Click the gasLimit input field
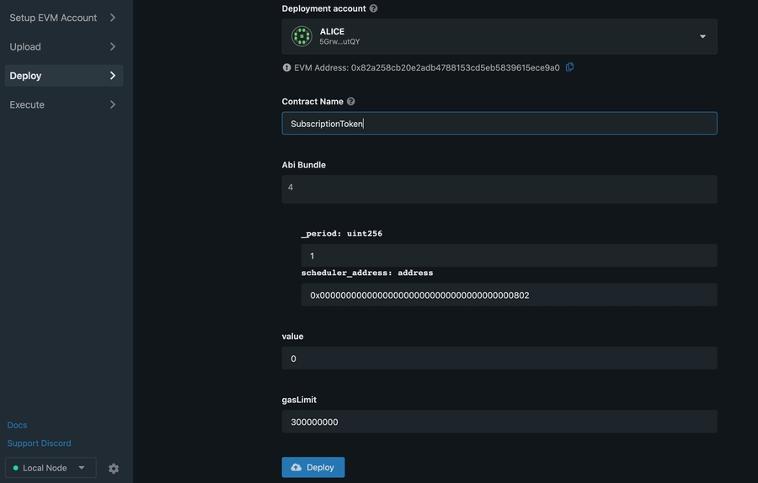This screenshot has height=483, width=758. [499, 422]
